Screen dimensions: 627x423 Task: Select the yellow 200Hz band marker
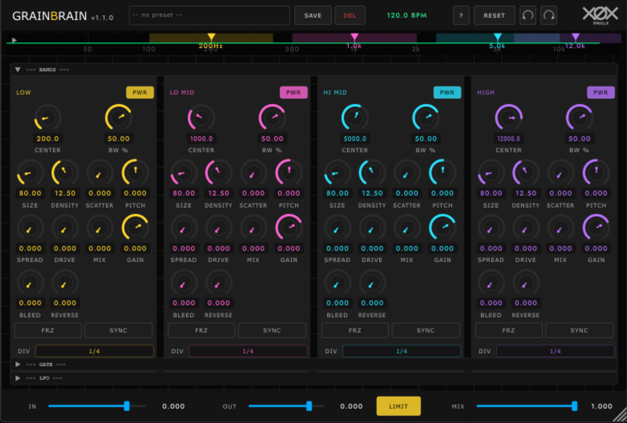[211, 37]
